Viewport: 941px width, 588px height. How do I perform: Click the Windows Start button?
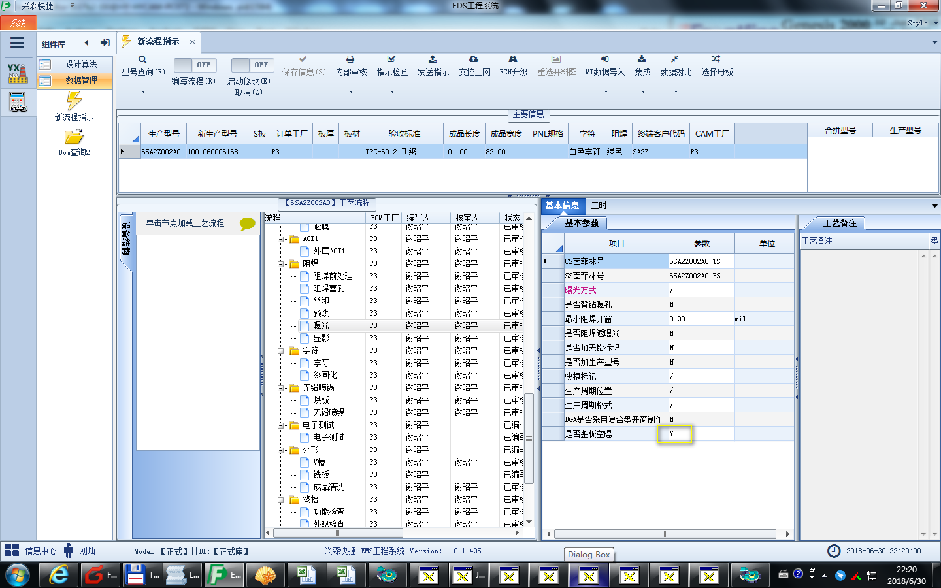pos(18,576)
